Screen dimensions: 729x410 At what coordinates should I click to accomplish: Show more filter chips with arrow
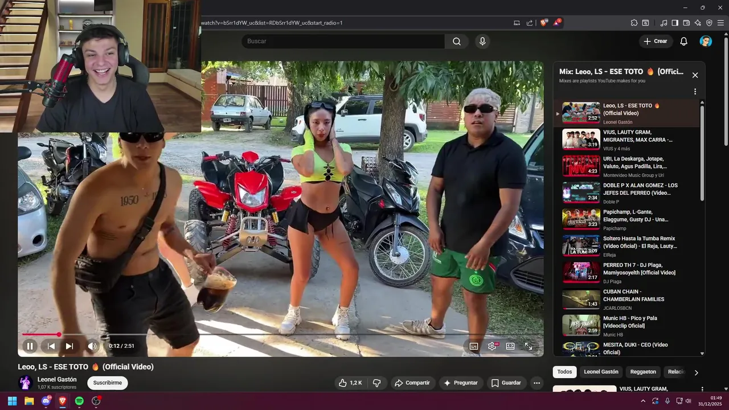tap(696, 372)
